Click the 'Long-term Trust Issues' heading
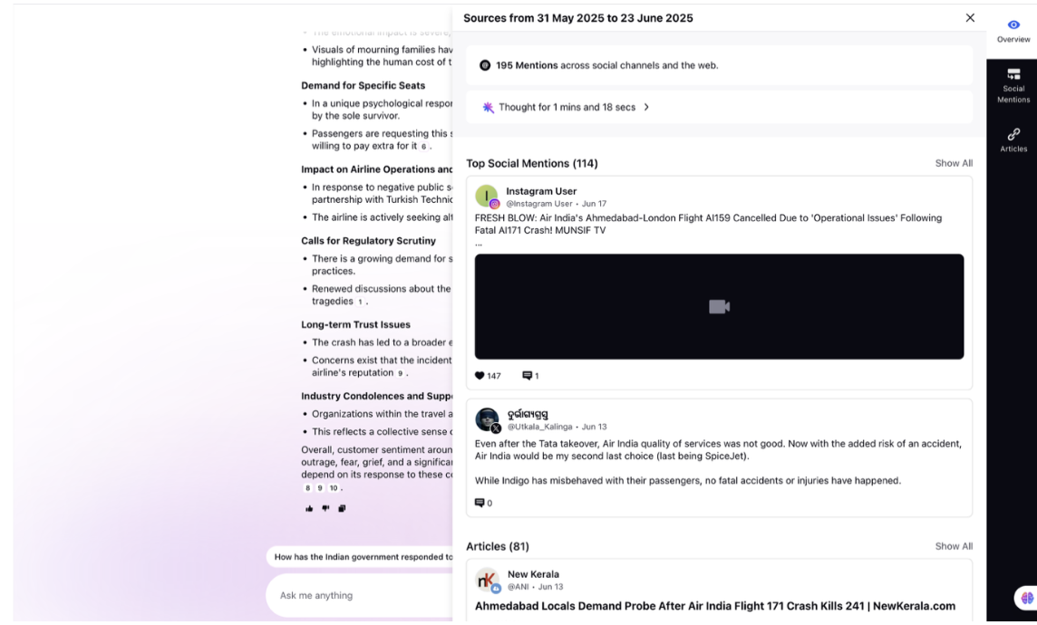The width and height of the screenshot is (1037, 625). click(x=356, y=324)
